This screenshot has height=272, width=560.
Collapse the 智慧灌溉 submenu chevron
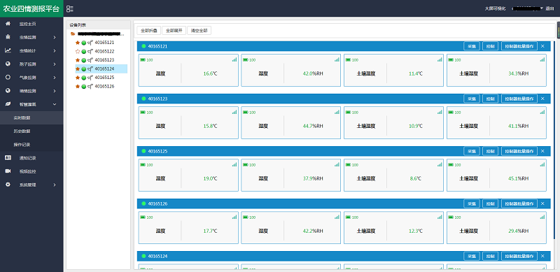point(55,104)
